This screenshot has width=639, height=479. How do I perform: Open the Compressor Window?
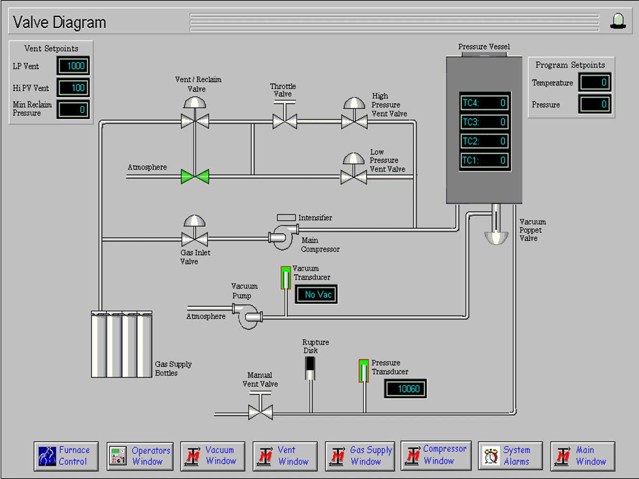[436, 456]
